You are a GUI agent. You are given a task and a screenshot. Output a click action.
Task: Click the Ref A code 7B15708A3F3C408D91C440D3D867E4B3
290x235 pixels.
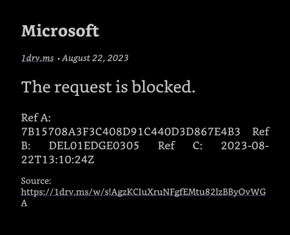131,132
